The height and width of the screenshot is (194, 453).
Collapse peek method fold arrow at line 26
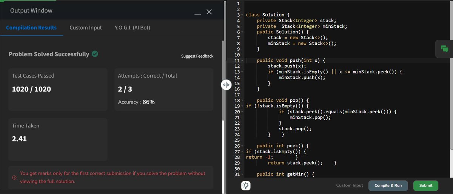242,146
